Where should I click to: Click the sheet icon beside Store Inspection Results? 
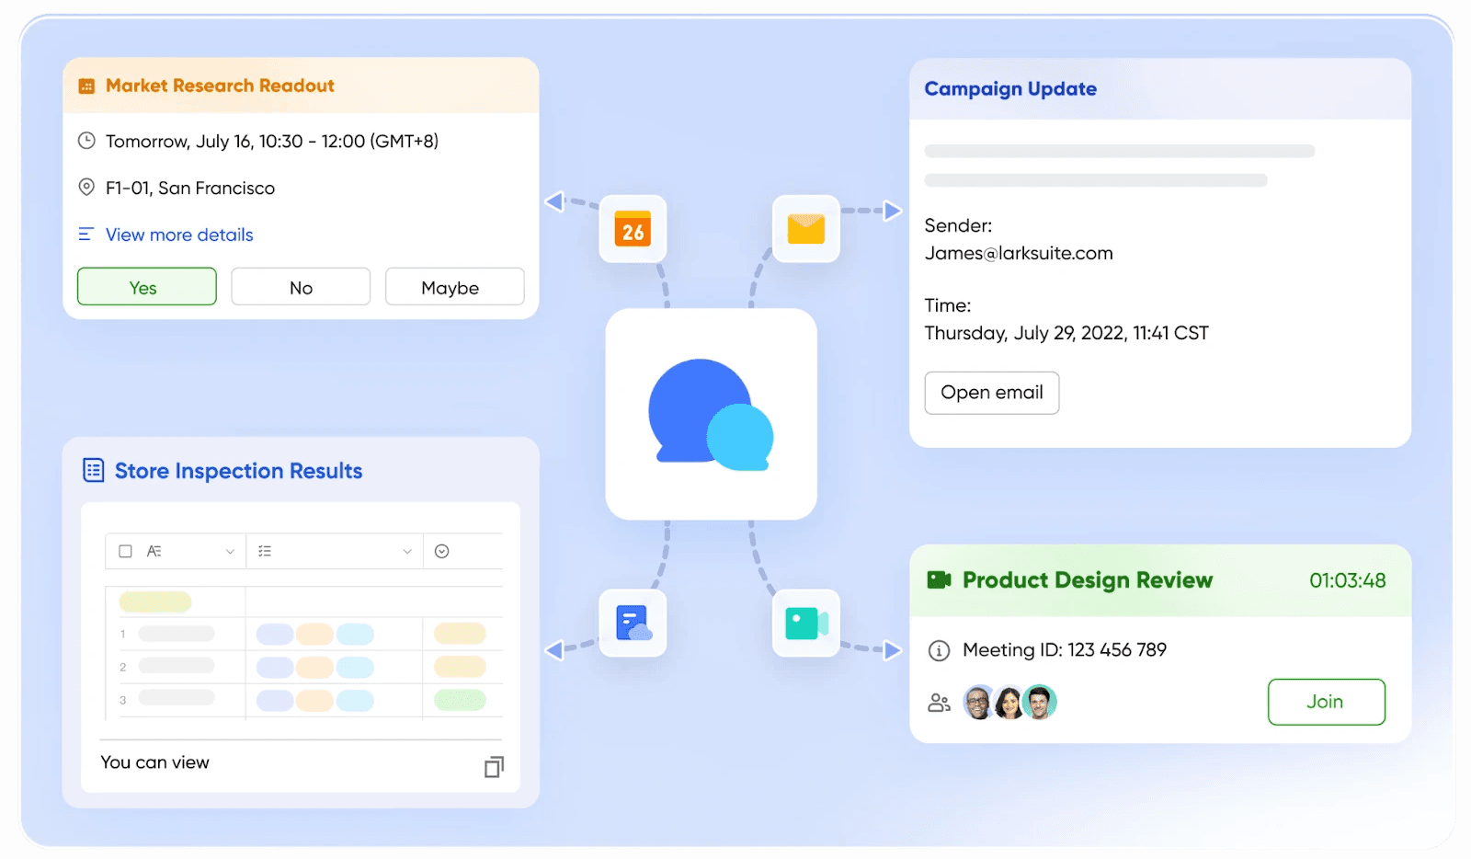tap(94, 470)
